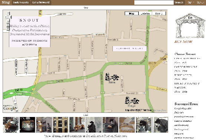Click the Iniva character marker on the map
The width and height of the screenshot is (206, 140).
(x=112, y=78)
